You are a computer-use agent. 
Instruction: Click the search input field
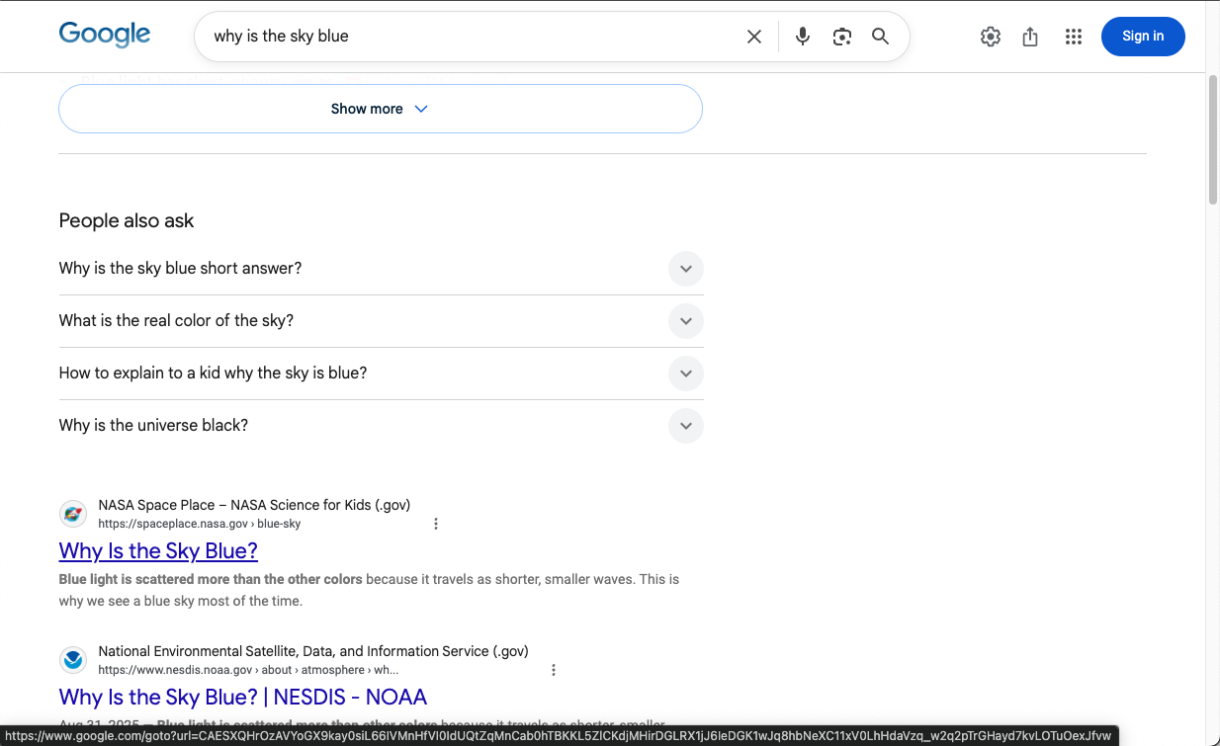pyautogui.click(x=473, y=37)
